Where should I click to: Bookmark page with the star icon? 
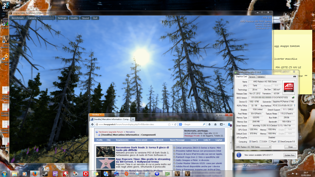(x=169, y=124)
